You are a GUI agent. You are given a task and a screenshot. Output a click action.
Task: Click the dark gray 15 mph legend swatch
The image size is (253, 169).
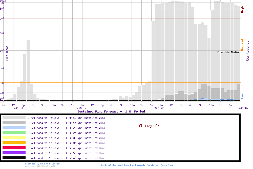tap(14, 123)
